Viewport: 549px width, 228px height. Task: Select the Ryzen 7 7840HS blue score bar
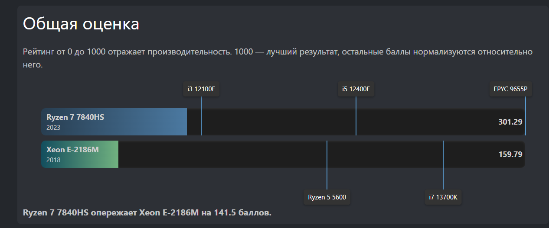[x=114, y=122]
